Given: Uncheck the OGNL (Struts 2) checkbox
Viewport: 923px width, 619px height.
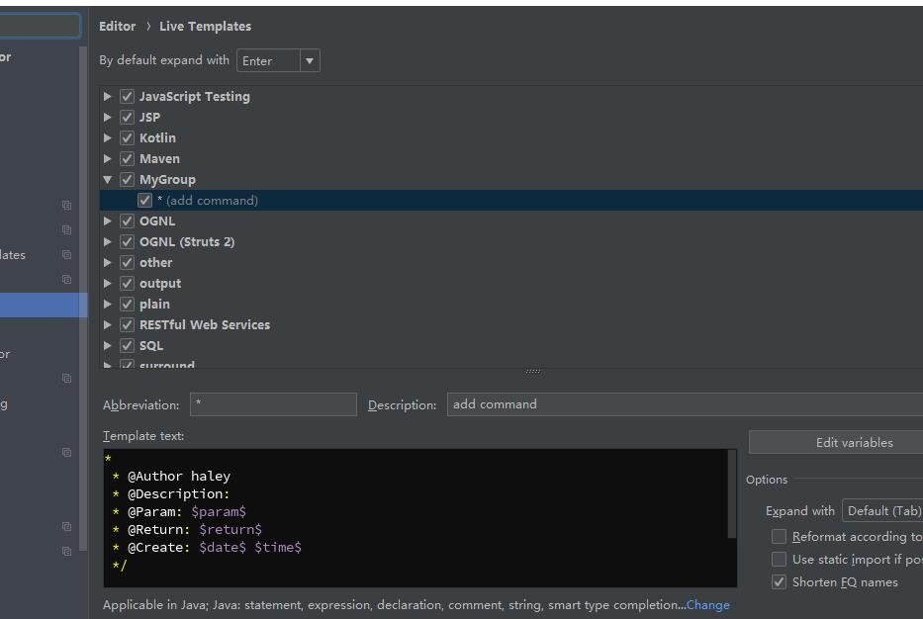Looking at the screenshot, I should pyautogui.click(x=127, y=242).
